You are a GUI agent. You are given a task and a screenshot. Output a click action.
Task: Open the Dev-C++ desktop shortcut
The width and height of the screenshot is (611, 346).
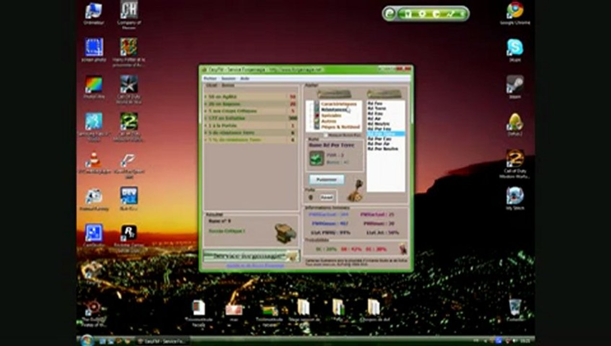click(x=128, y=199)
